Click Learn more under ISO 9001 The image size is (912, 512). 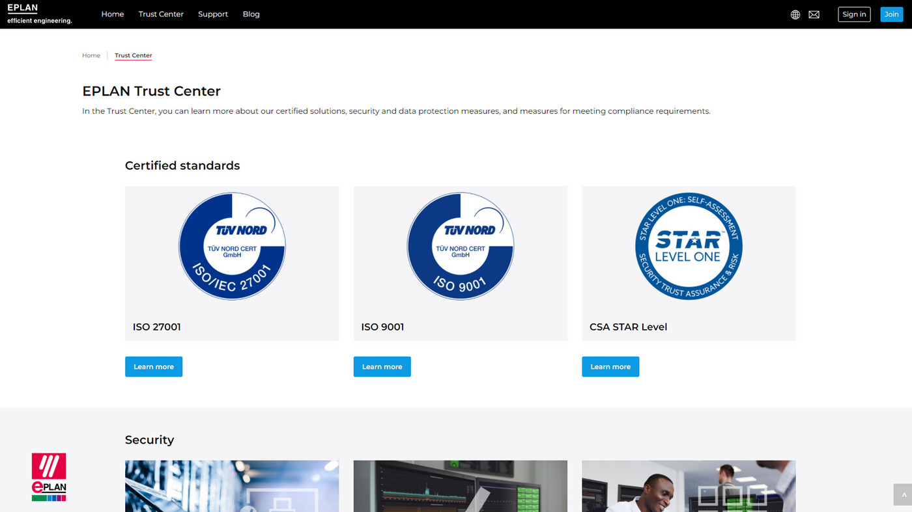click(382, 366)
